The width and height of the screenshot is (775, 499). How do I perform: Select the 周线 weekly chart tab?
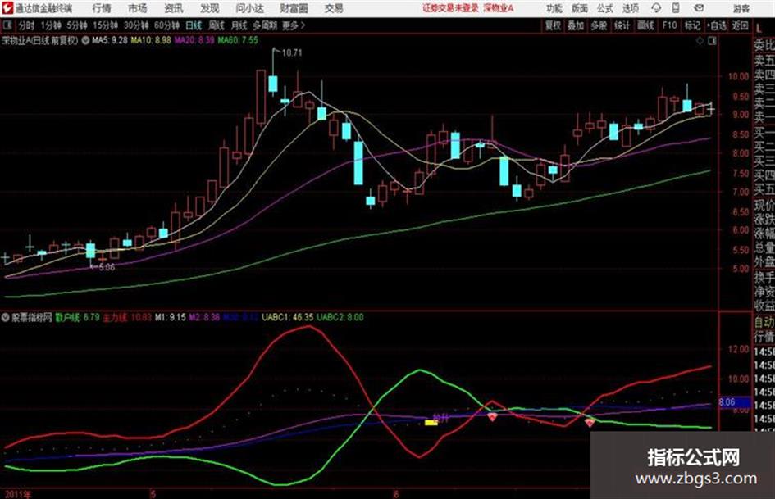pos(217,25)
